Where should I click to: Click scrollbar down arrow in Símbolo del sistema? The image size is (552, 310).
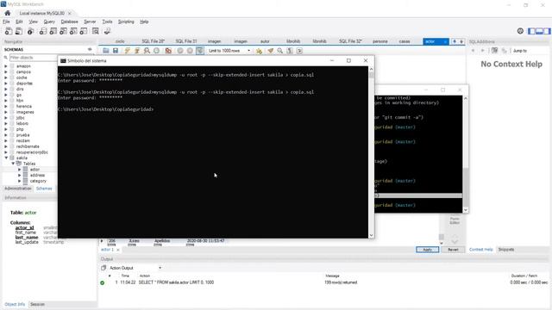pyautogui.click(x=371, y=235)
